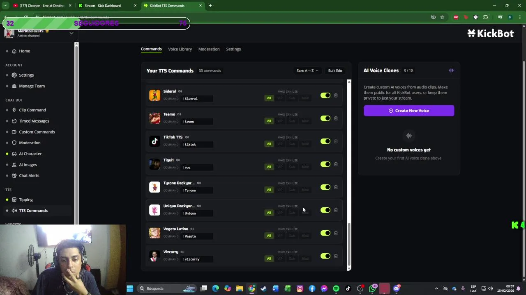Open Steam from the taskbar
The width and height of the screenshot is (526, 295).
pos(263,288)
